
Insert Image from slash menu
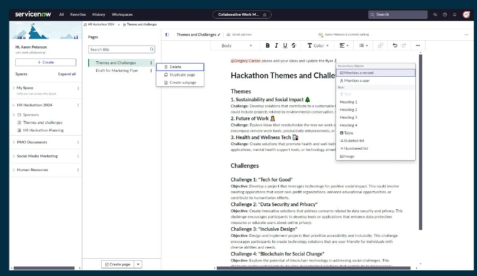coord(375,157)
